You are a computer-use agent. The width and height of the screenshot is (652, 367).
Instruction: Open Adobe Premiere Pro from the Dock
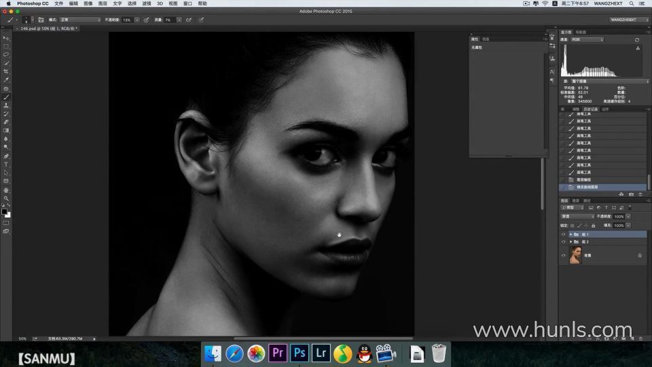tap(277, 353)
